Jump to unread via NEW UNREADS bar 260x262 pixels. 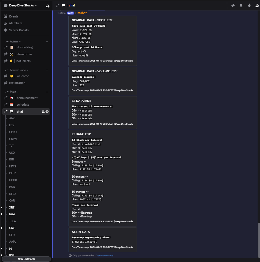[x=26, y=259]
